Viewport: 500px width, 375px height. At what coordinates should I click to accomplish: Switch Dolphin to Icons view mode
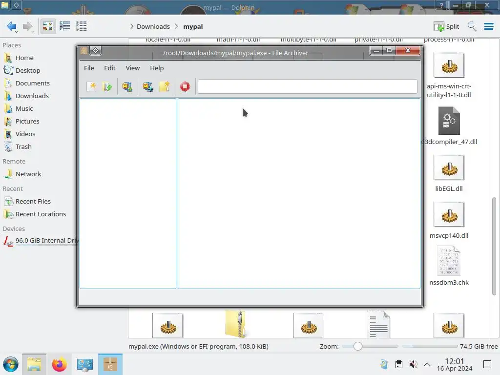pos(48,26)
